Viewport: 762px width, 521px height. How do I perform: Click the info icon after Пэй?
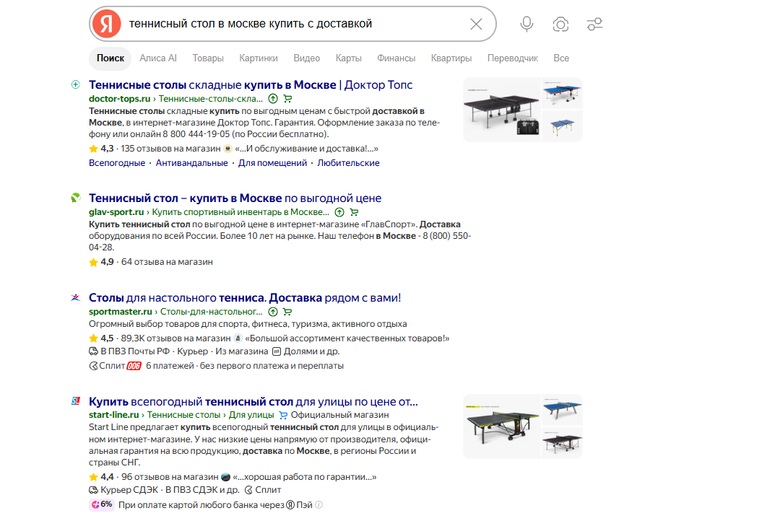319,505
